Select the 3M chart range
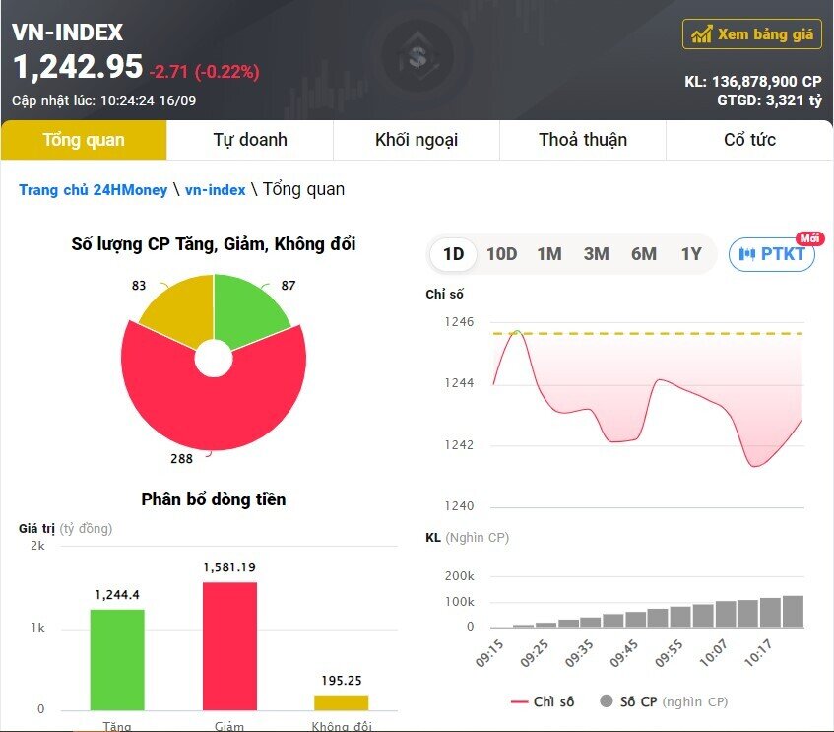The width and height of the screenshot is (834, 732). pos(597,254)
